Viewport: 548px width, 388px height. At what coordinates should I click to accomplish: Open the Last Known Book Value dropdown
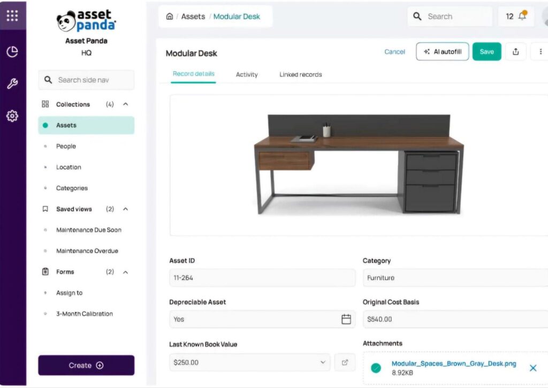(323, 362)
